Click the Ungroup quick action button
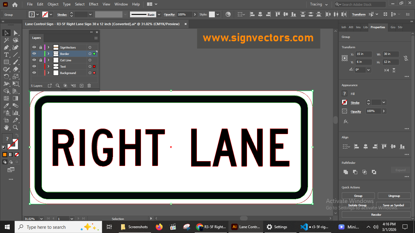 pyautogui.click(x=394, y=196)
